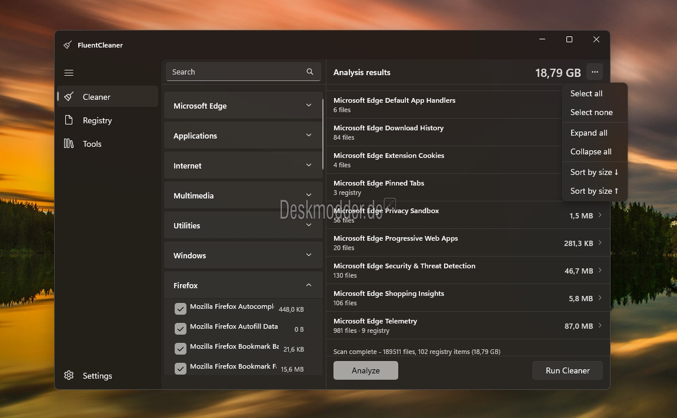The width and height of the screenshot is (677, 418).
Task: Toggle Mozilla Firefox Autofill Data checkbox
Action: point(181,329)
